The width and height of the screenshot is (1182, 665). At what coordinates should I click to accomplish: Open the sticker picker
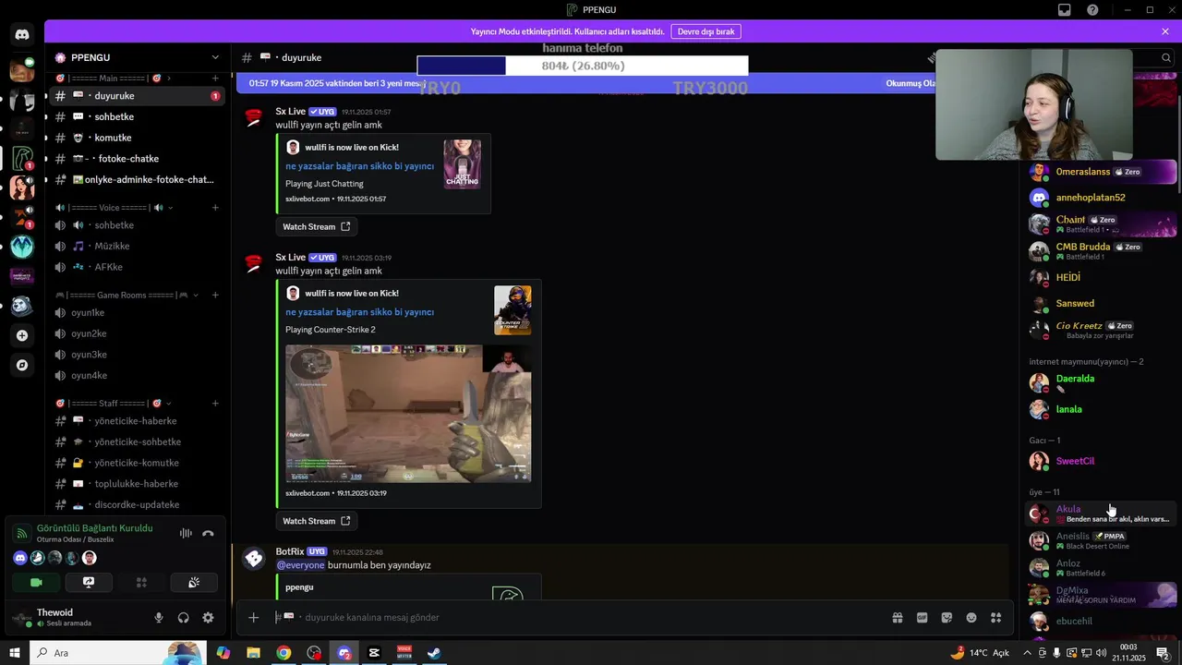pos(947,618)
